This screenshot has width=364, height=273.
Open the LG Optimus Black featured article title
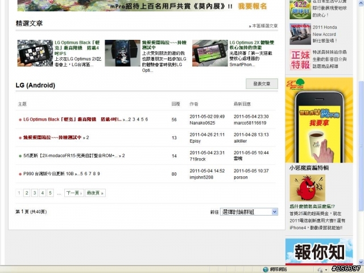77,48
